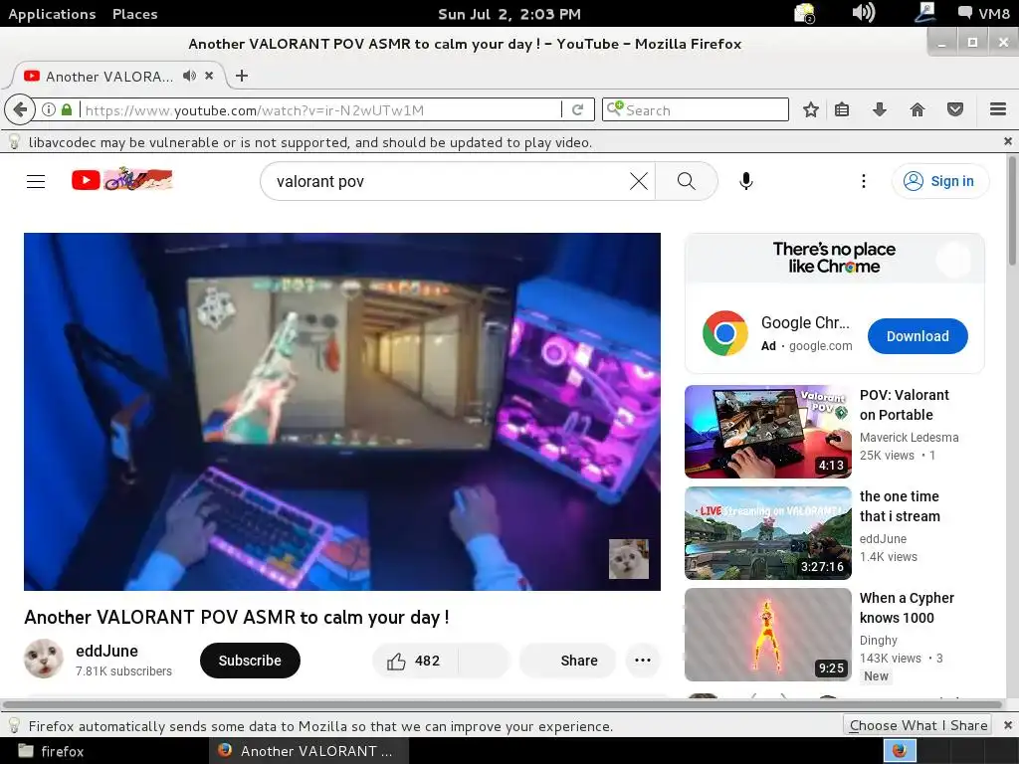Open When a Cypher knows 1000 thumbnail
This screenshot has width=1019, height=764.
768,634
